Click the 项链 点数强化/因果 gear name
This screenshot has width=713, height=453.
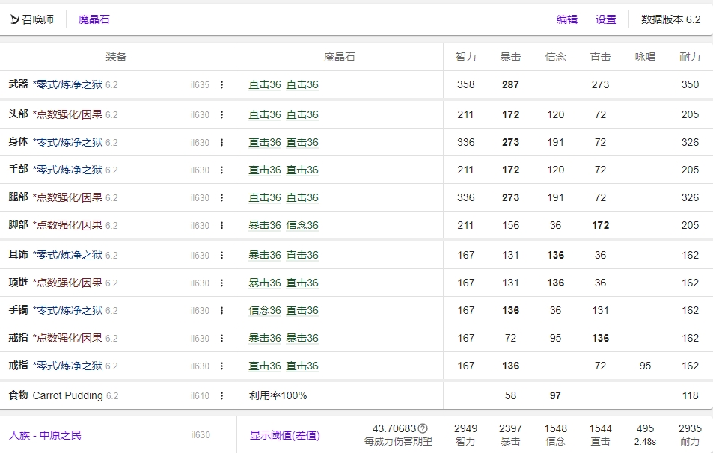[67, 283]
